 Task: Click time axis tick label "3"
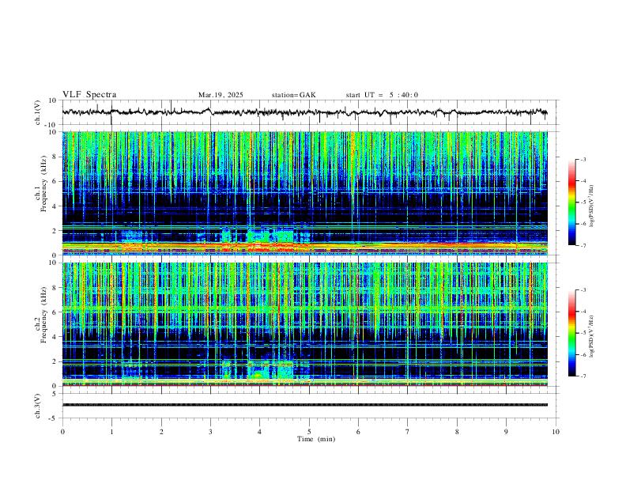point(210,432)
